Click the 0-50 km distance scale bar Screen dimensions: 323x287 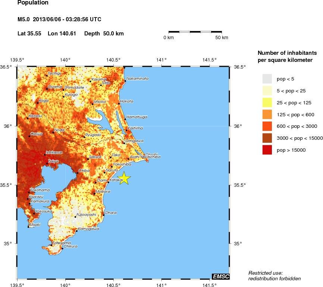coord(195,32)
